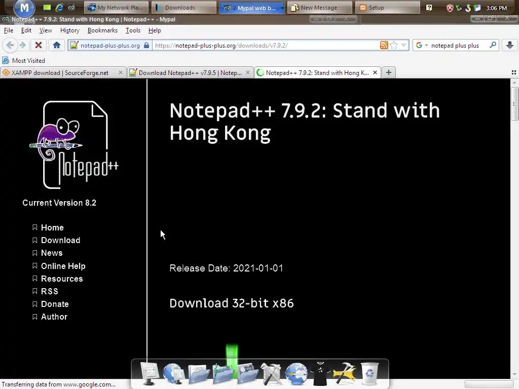Viewport: 519px width, 389px height.
Task: Open the View menu
Action: coord(46,30)
